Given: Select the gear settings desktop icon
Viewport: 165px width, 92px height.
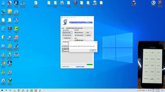Looking at the screenshot, I should 3,82.
